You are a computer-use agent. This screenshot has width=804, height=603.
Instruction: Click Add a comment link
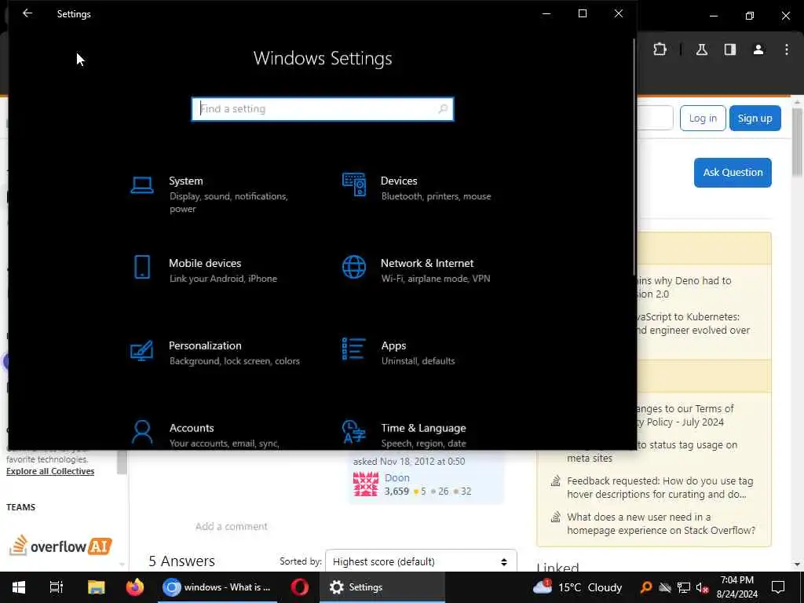[232, 526]
